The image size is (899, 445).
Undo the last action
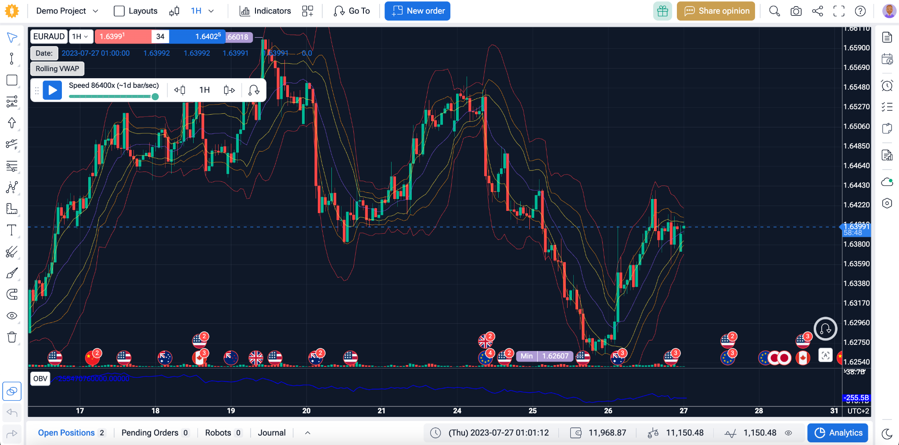[x=12, y=412]
